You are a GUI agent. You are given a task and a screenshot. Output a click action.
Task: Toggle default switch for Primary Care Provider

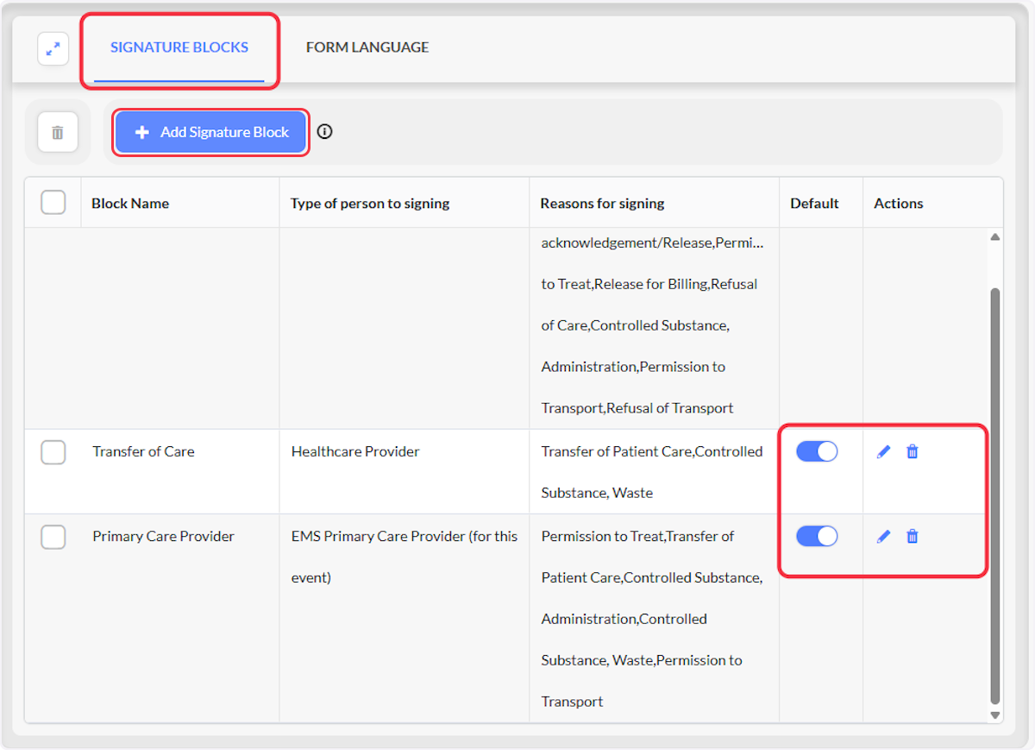tap(817, 536)
